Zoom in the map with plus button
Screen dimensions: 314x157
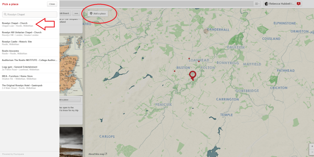tap(312, 146)
